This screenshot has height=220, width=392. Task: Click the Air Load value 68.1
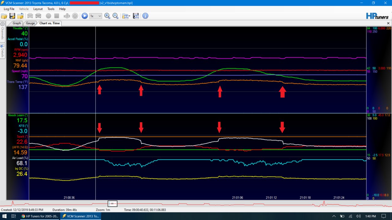coord(22,163)
